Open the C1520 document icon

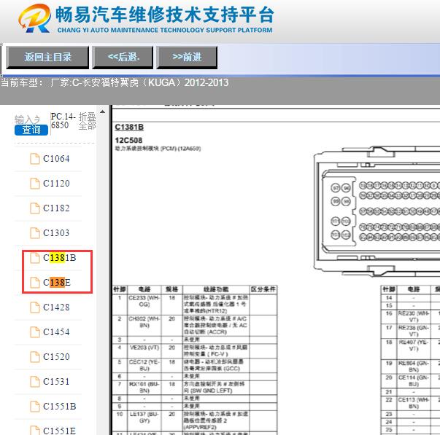(x=35, y=357)
